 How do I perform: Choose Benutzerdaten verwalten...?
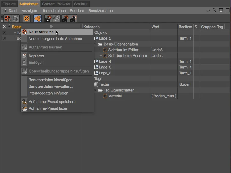(x=57, y=86)
